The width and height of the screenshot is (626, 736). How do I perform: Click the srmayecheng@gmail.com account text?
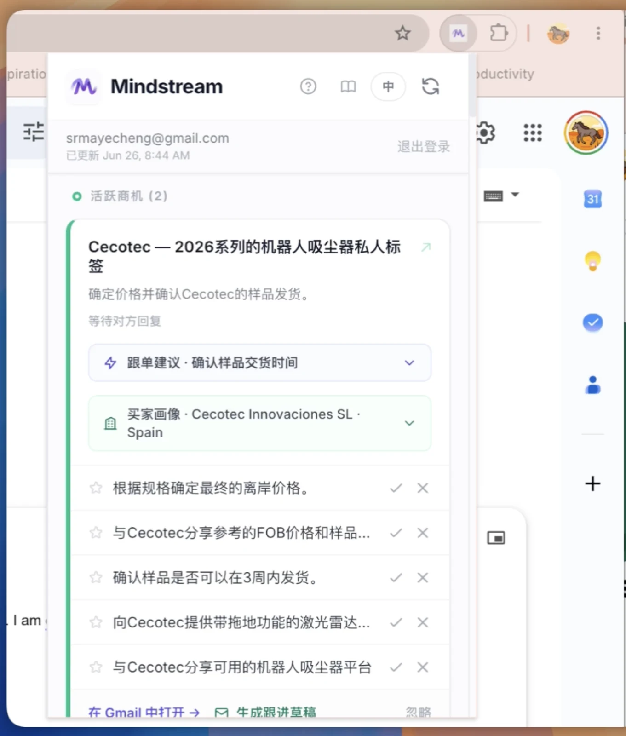(x=148, y=138)
